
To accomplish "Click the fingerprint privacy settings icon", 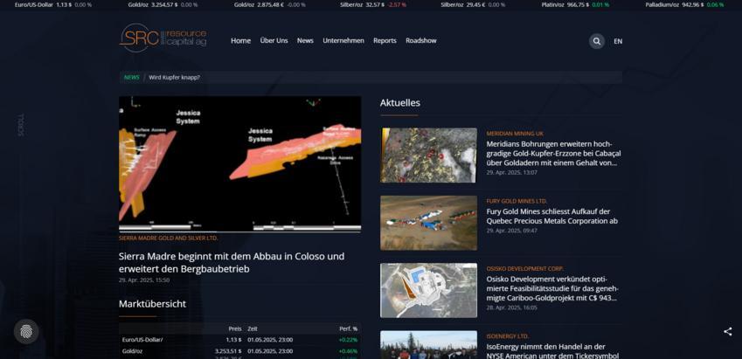I will click(26, 332).
